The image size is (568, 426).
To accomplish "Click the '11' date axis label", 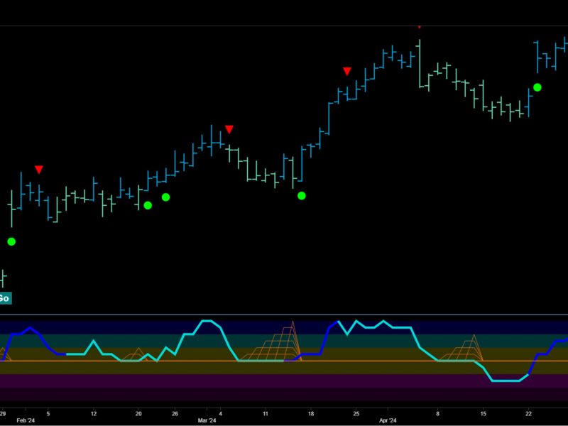I will click(266, 414).
